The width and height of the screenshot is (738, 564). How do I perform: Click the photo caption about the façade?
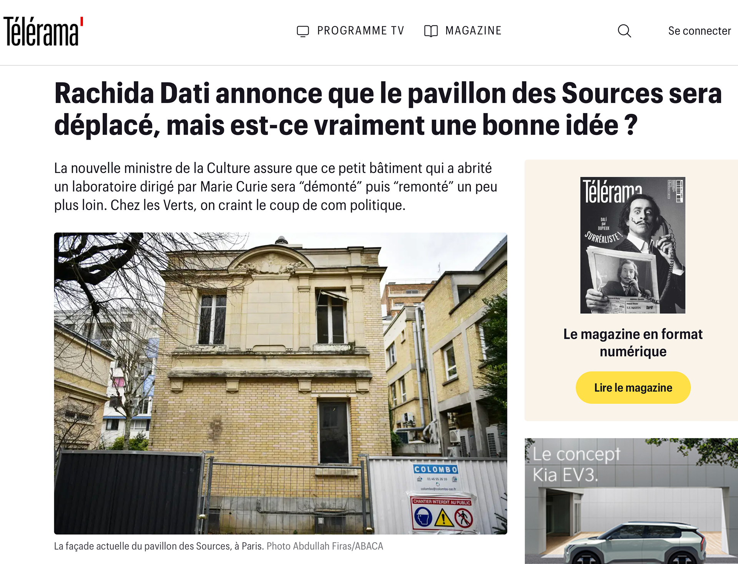tap(159, 546)
